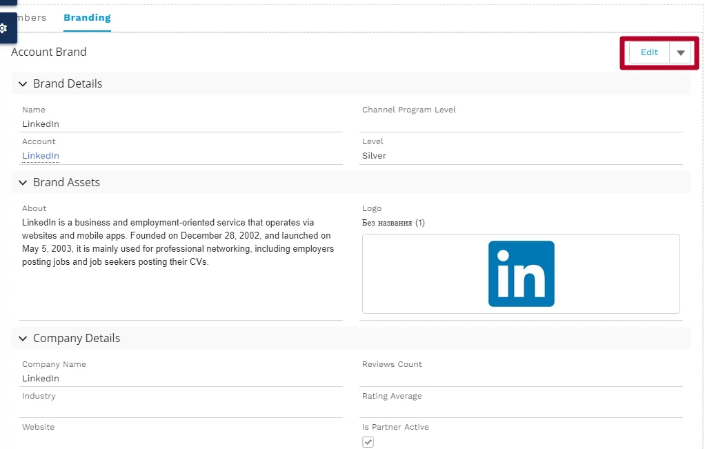Click the Rating Average field label

click(x=392, y=396)
